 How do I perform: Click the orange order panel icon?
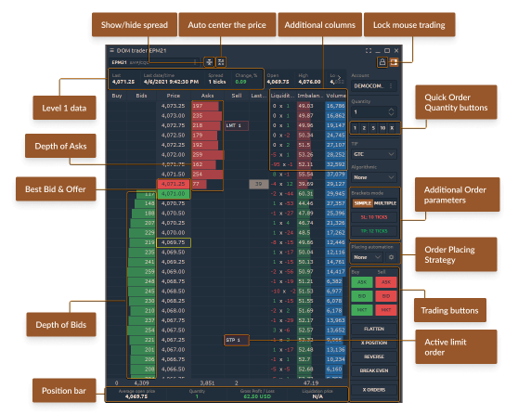click(x=394, y=62)
